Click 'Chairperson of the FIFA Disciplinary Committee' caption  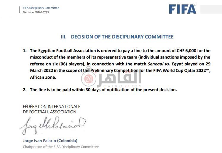pyautogui.click(x=61, y=147)
